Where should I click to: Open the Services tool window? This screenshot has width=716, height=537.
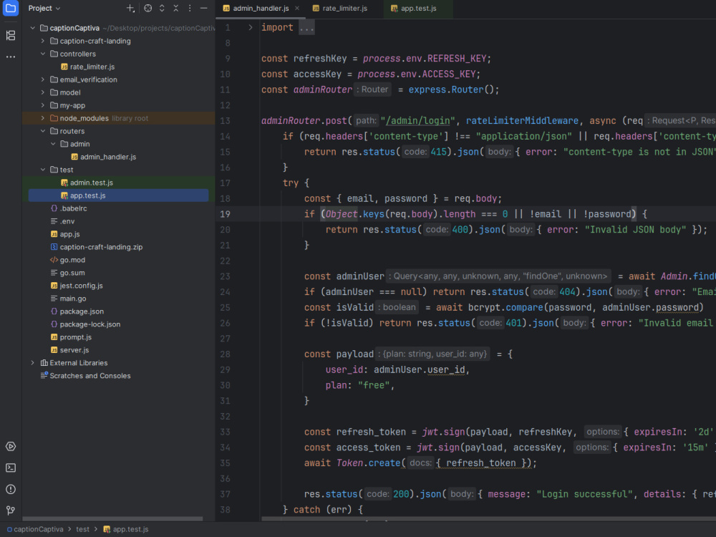pyautogui.click(x=11, y=446)
